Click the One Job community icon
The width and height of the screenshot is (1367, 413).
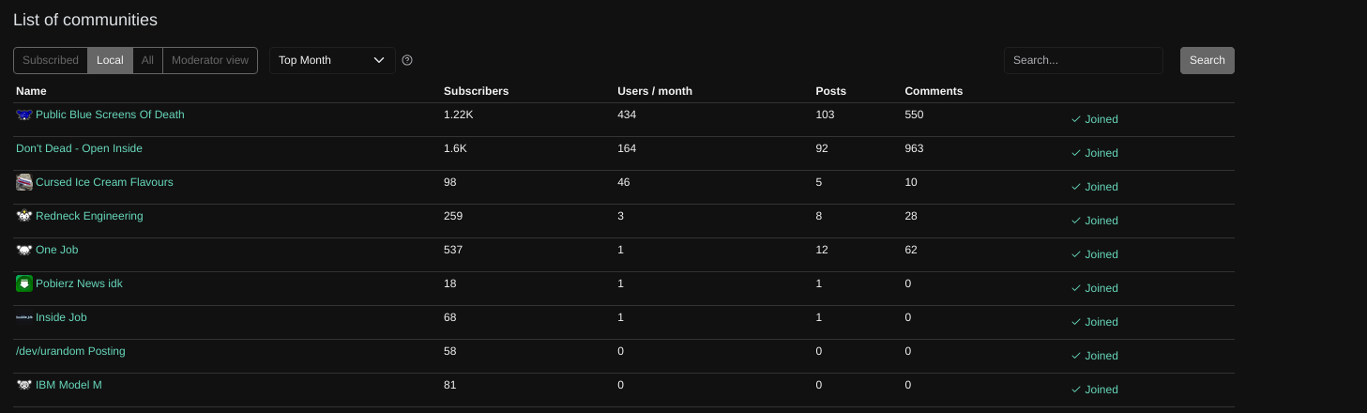pos(24,250)
